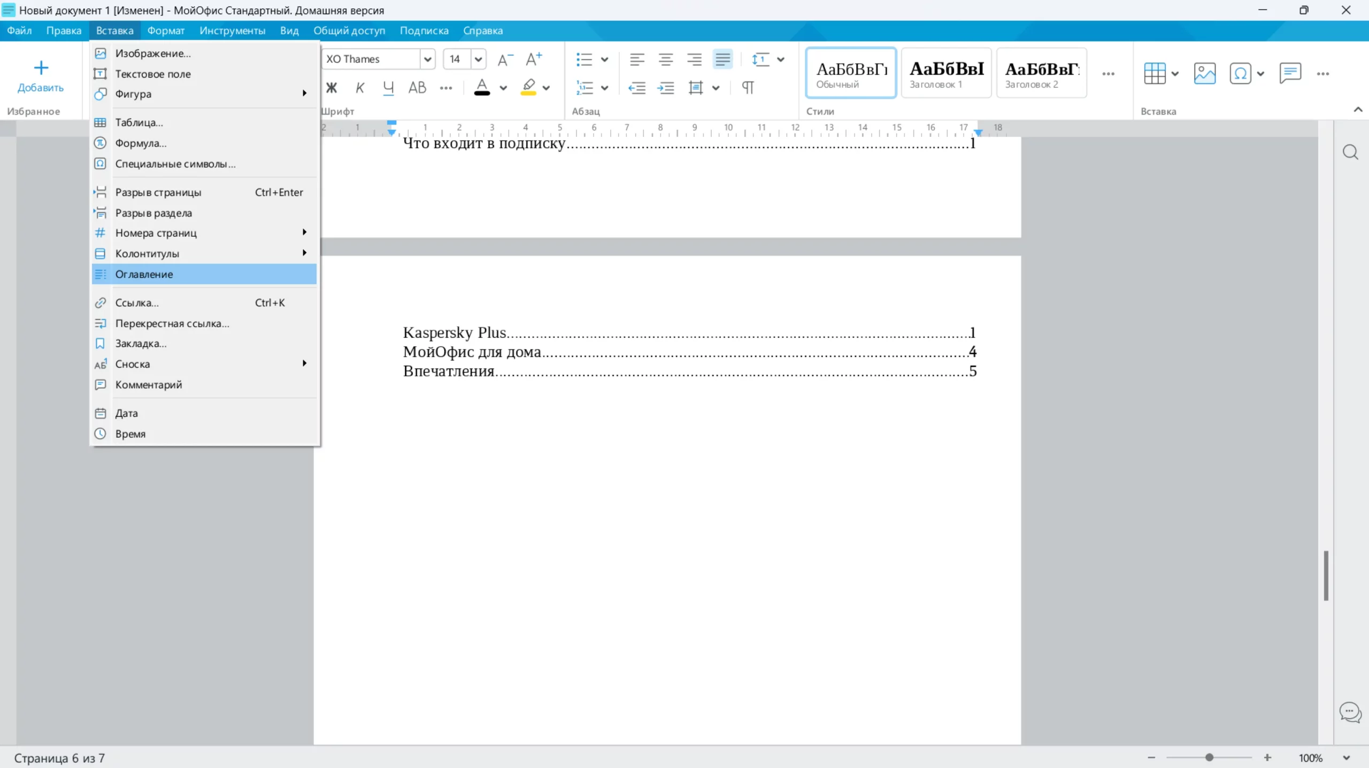Click the Kaspersky Plus contents entry
This screenshot has width=1369, height=768.
[455, 332]
